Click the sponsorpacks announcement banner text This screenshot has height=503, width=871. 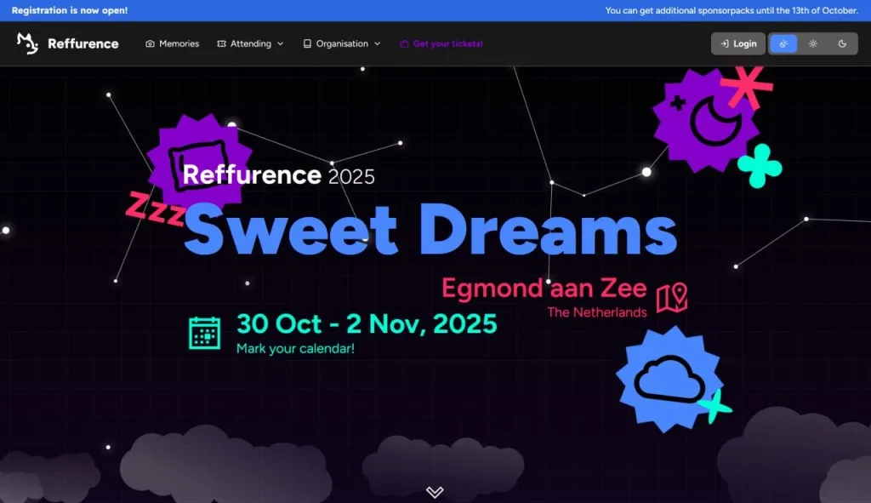(x=732, y=10)
